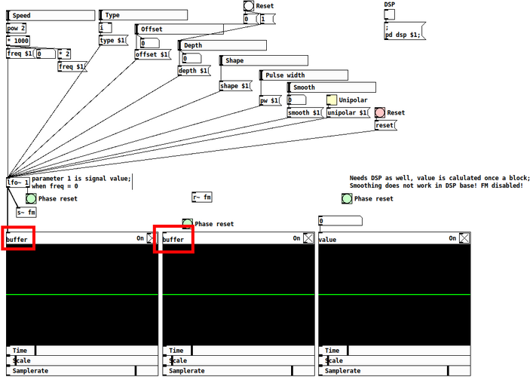The image size is (530, 377).
Task: Click on the Depth slider
Action: 222,45
